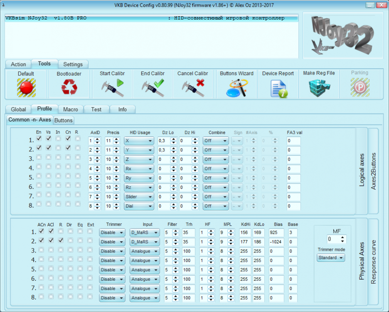389x312 pixels.
Task: Open Input dropdown for physical axis 1
Action: pyautogui.click(x=144, y=233)
